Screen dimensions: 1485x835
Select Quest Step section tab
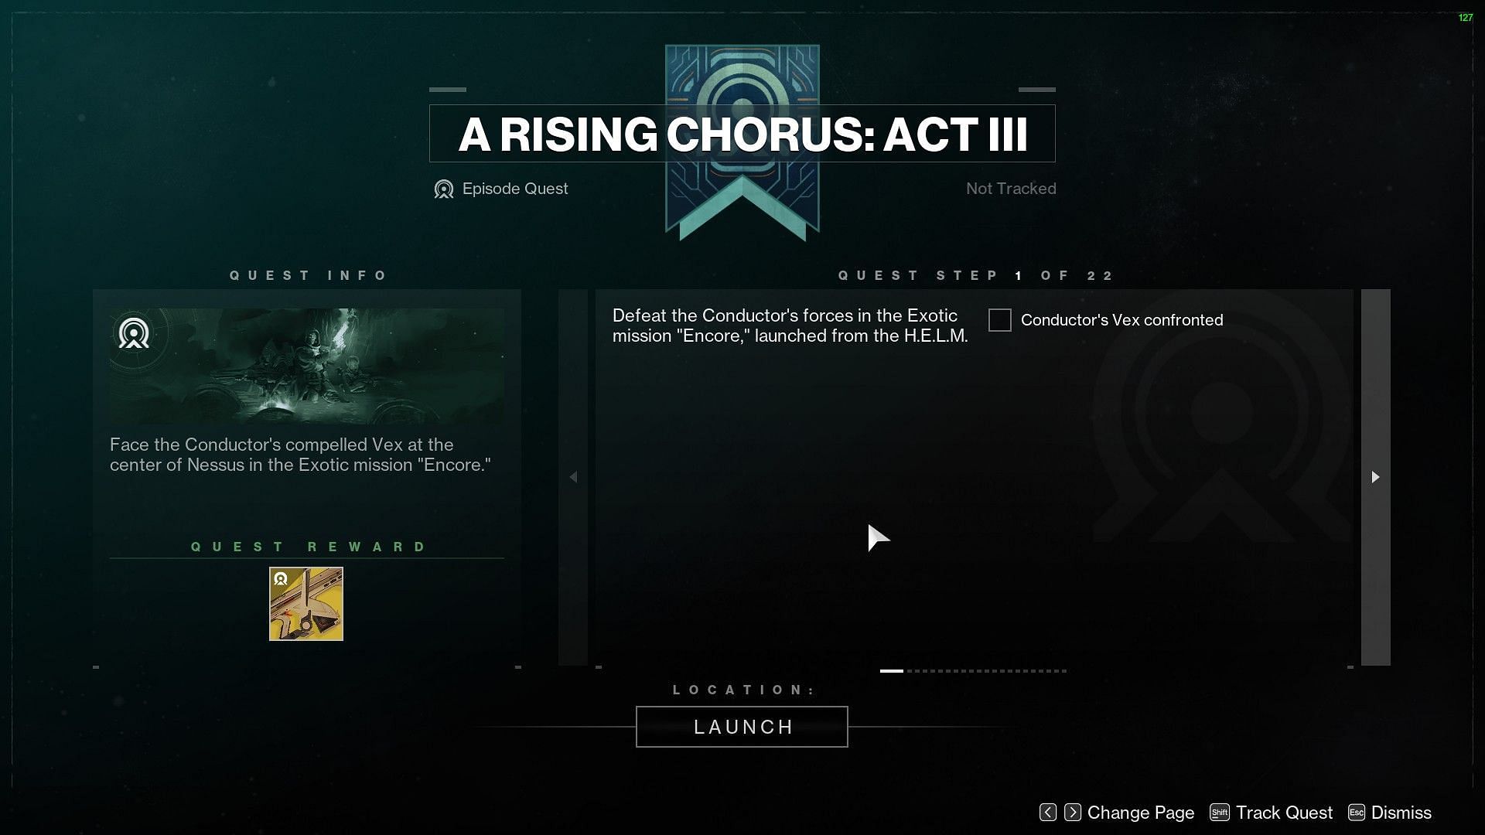pos(977,275)
